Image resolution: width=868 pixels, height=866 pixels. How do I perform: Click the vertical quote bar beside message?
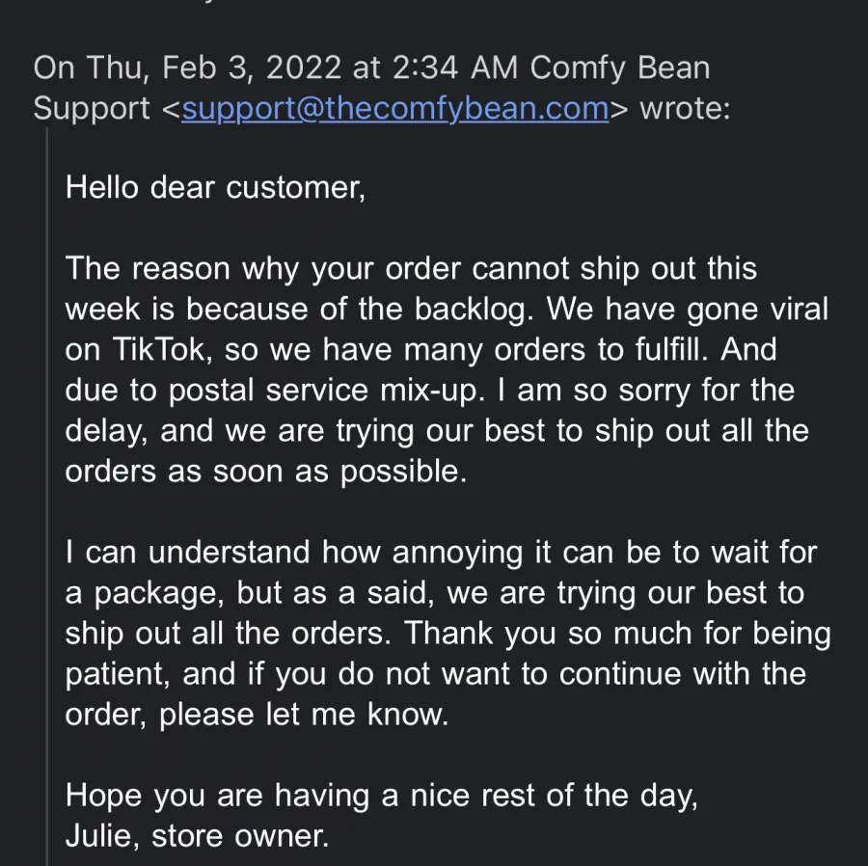click(47, 497)
